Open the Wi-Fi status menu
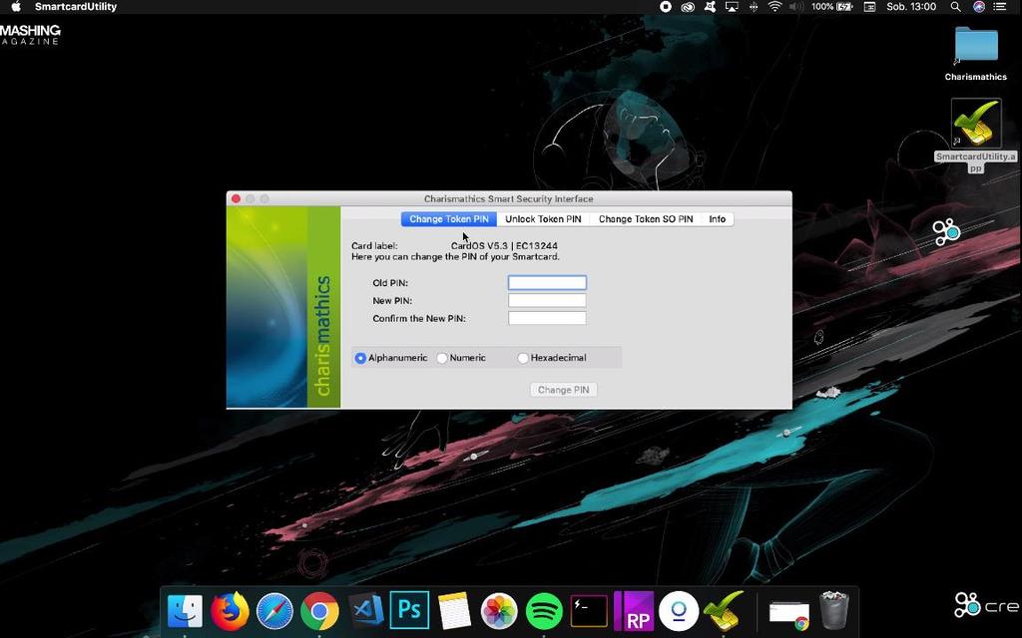The width and height of the screenshot is (1022, 638). [x=774, y=7]
